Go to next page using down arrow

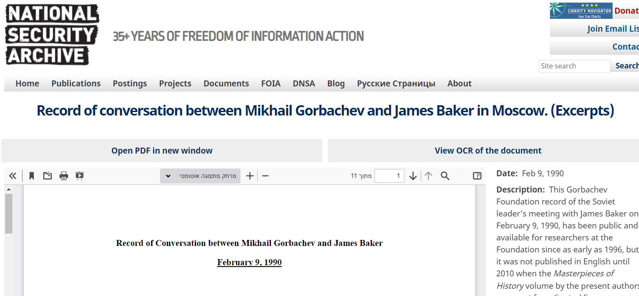413,176
